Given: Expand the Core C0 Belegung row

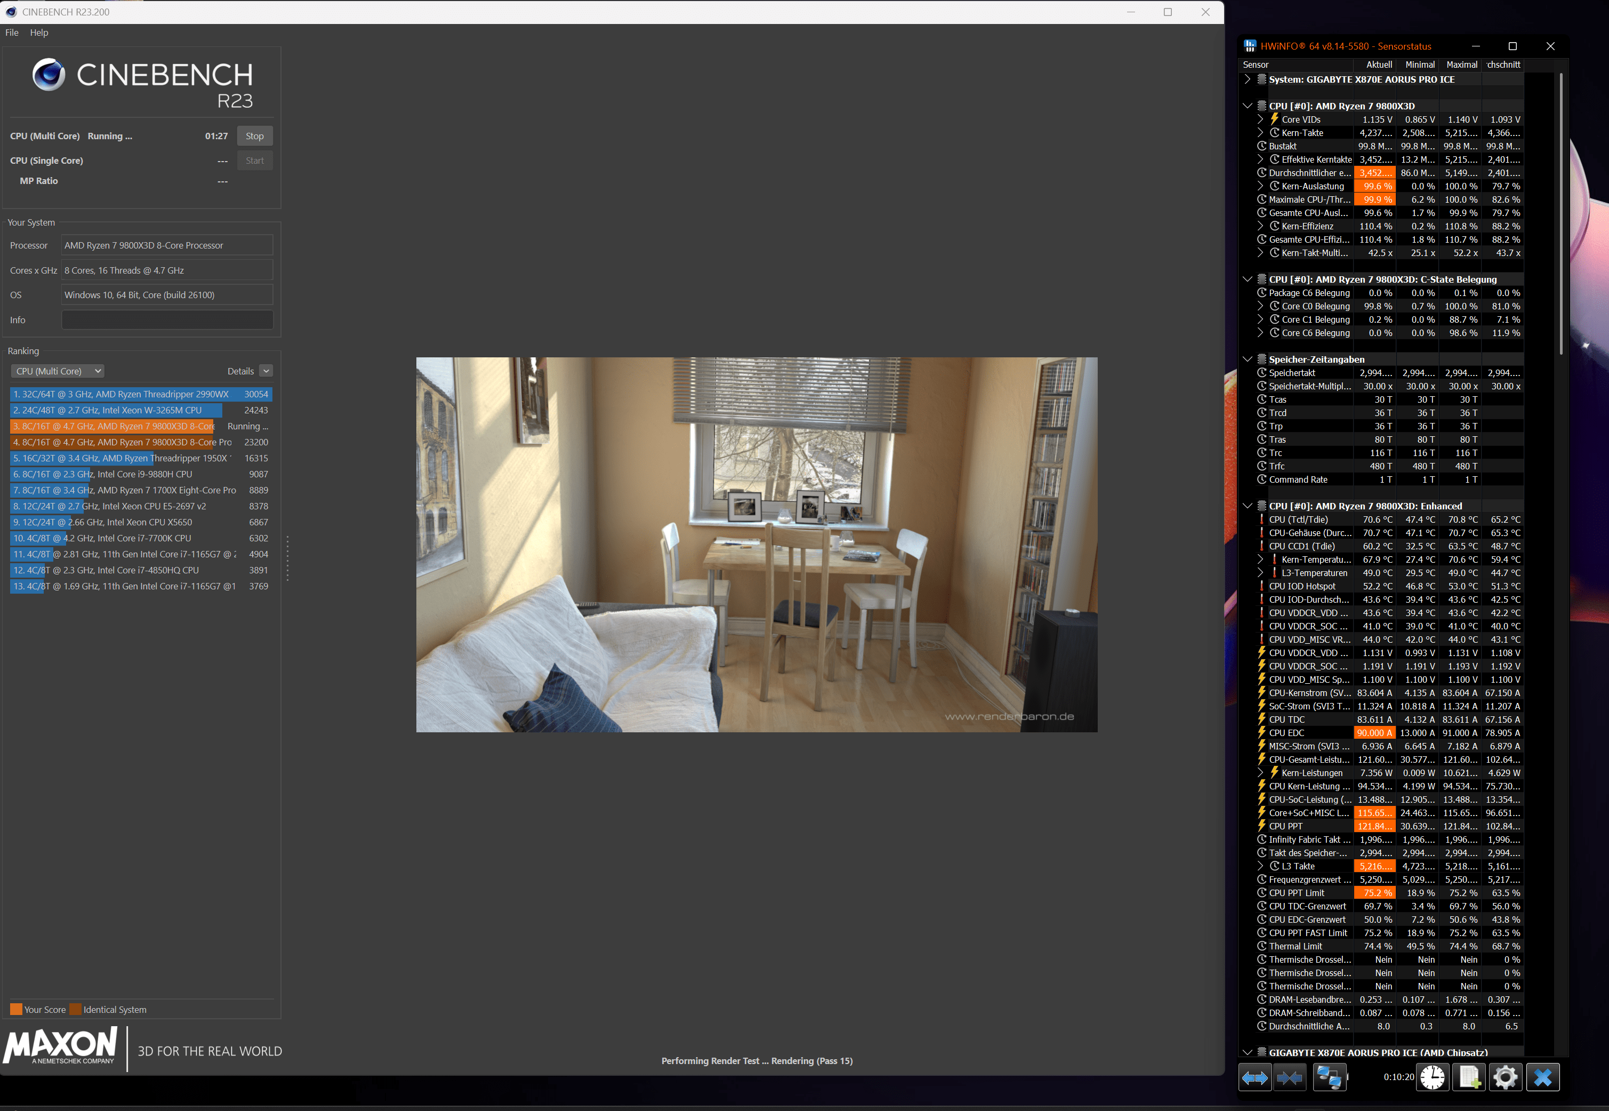Looking at the screenshot, I should pos(1260,306).
